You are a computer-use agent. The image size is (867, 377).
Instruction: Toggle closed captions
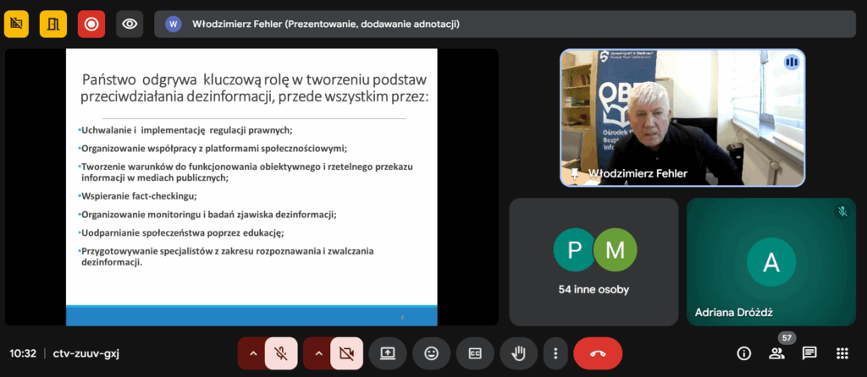click(475, 353)
